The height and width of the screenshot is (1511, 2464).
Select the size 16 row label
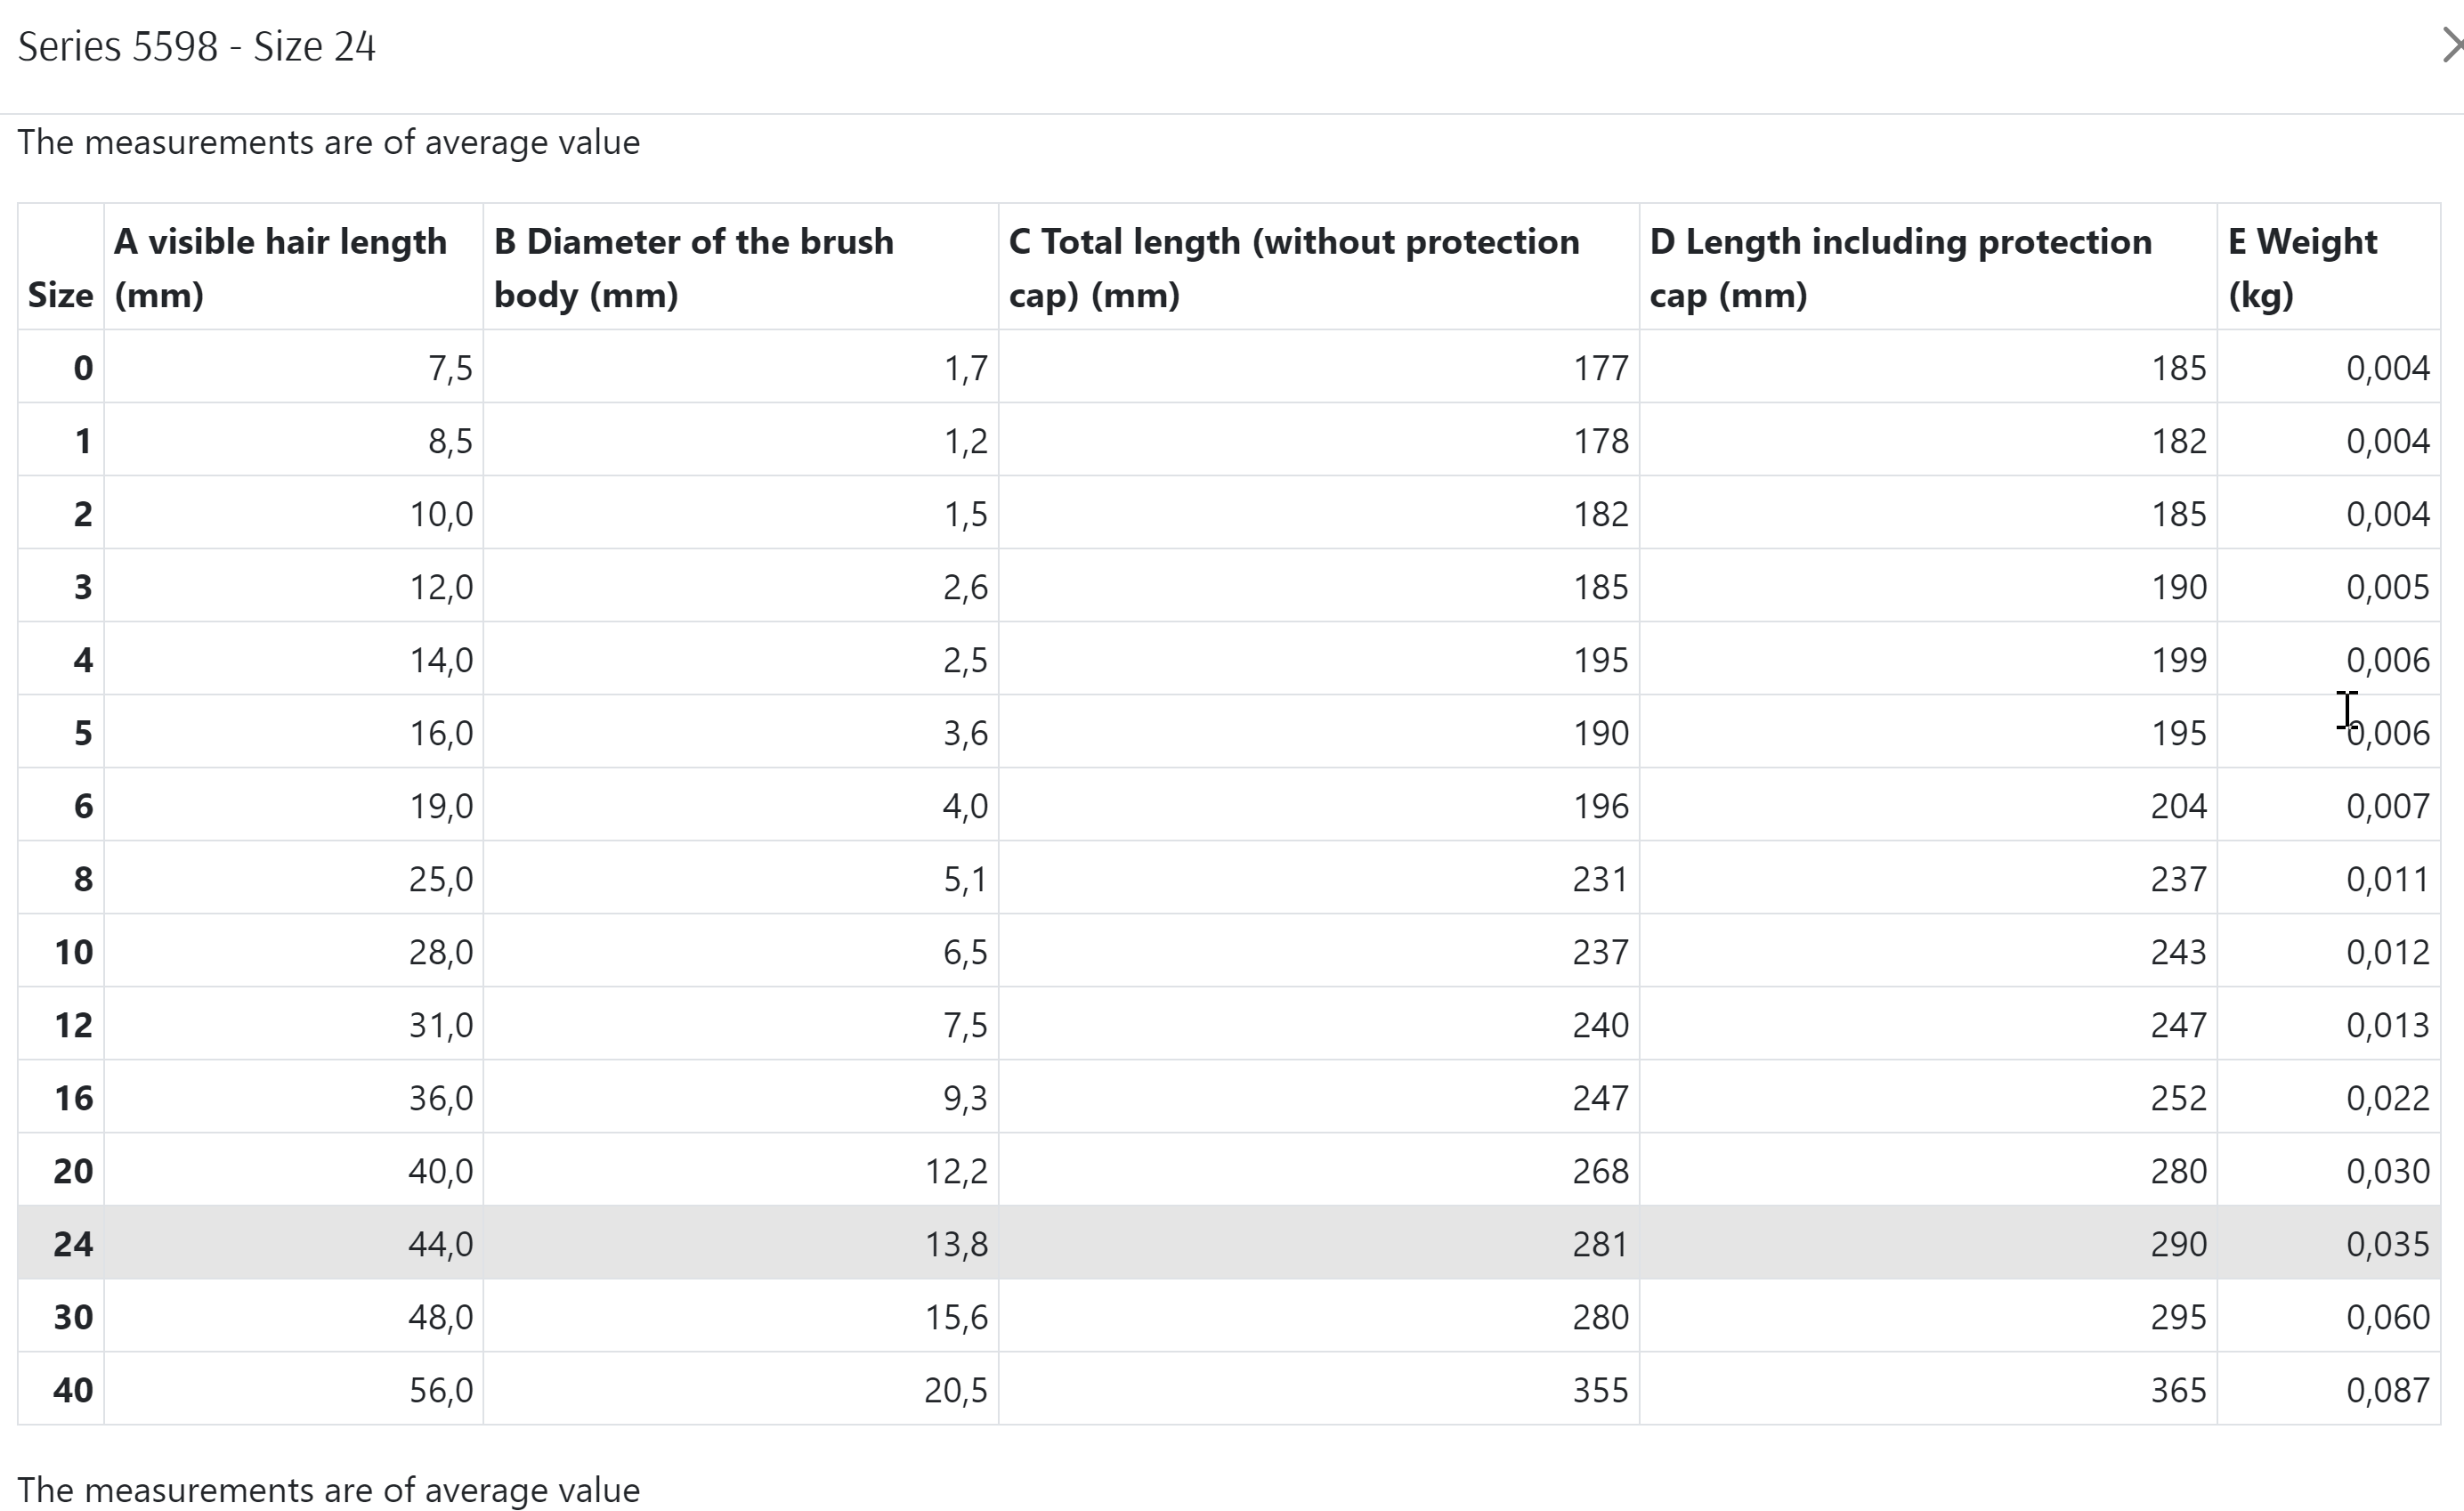click(73, 1098)
